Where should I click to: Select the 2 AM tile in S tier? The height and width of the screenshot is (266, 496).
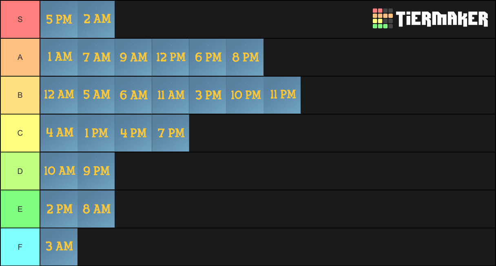coord(96,19)
